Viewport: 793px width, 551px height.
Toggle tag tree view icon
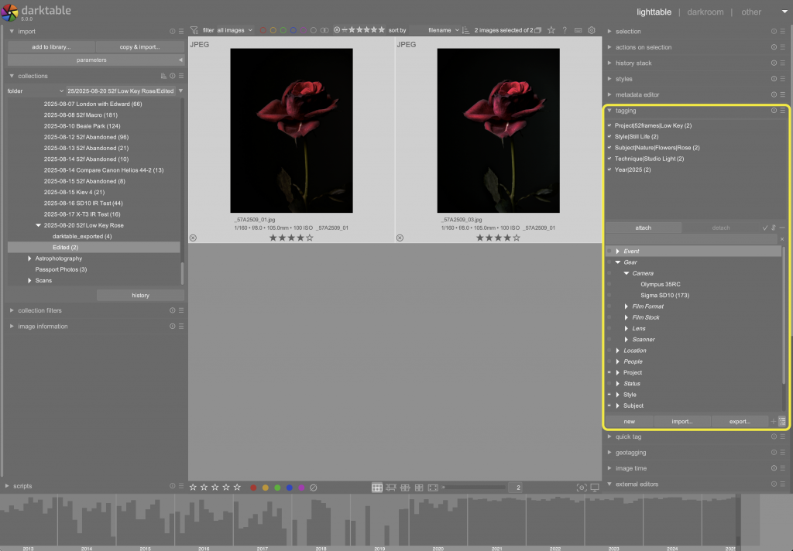coord(782,421)
